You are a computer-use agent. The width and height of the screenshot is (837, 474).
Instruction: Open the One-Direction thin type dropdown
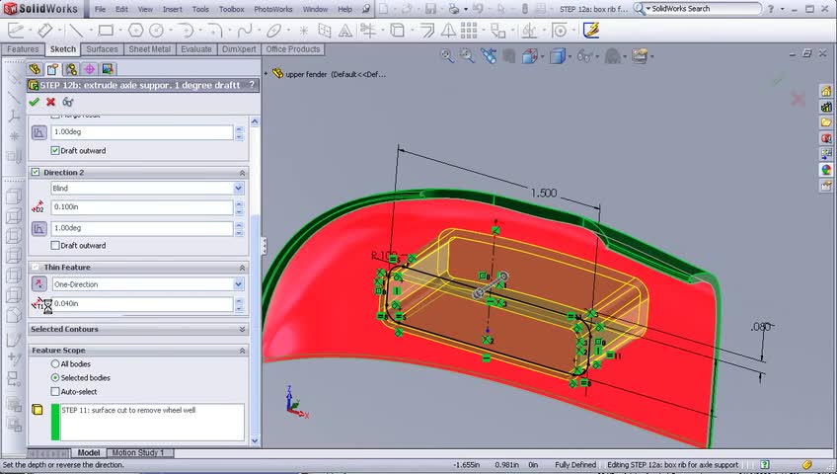click(238, 284)
